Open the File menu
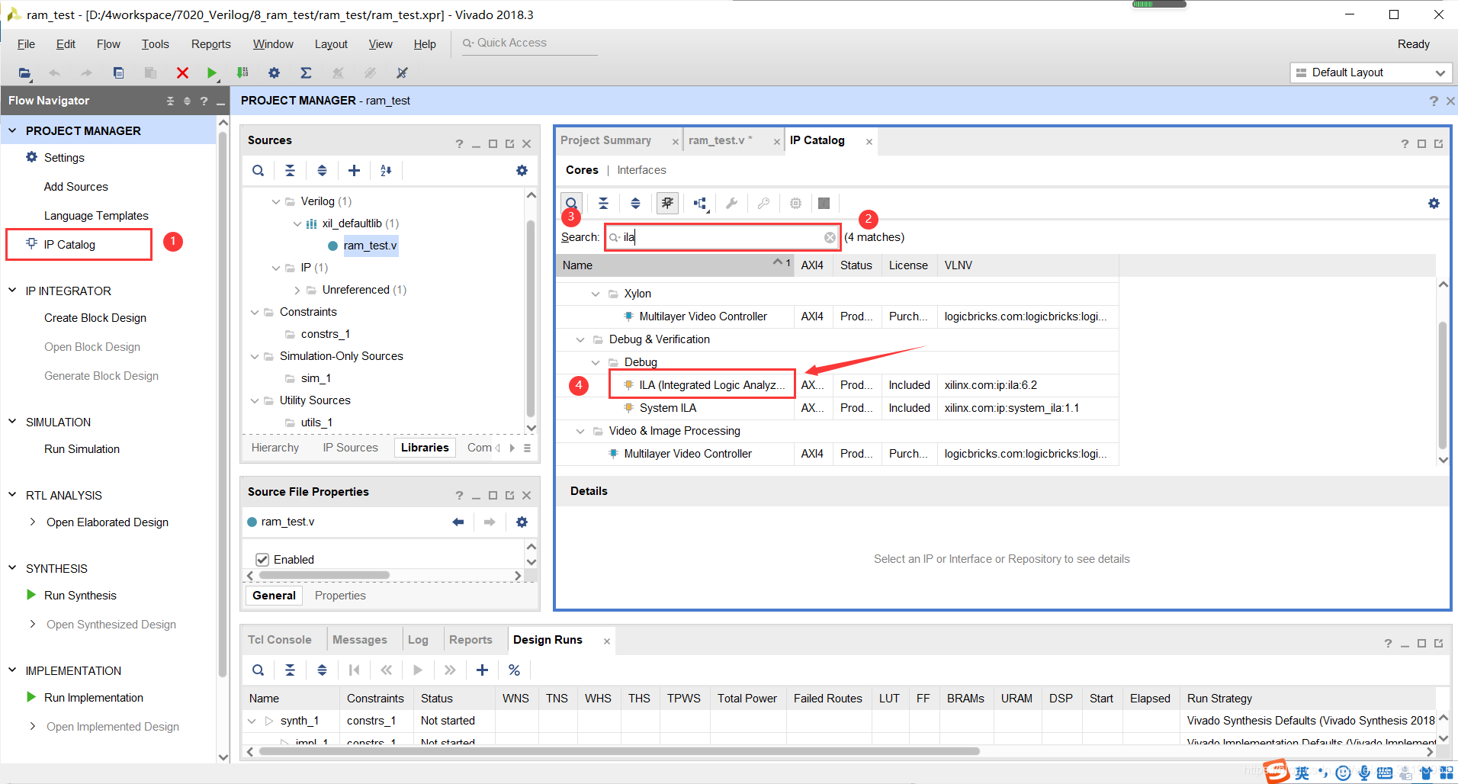 [26, 44]
